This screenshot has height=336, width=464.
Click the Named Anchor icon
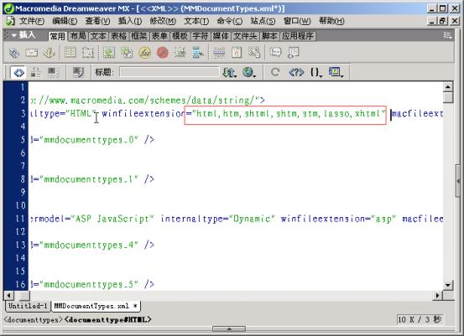coord(50,53)
